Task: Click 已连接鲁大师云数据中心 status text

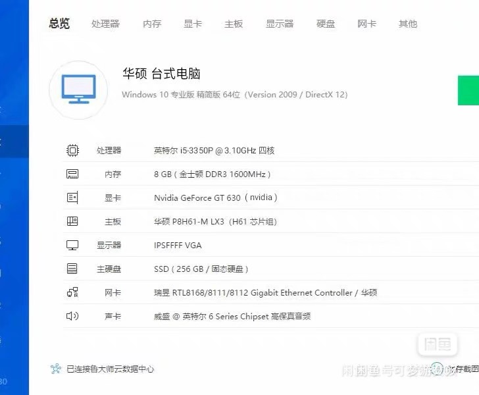Action: click(111, 369)
